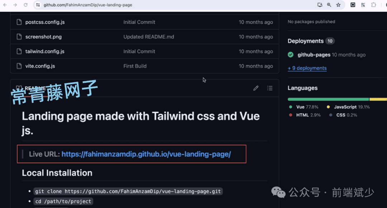
Task: Open the postcss.config.js file
Action: 45,22
